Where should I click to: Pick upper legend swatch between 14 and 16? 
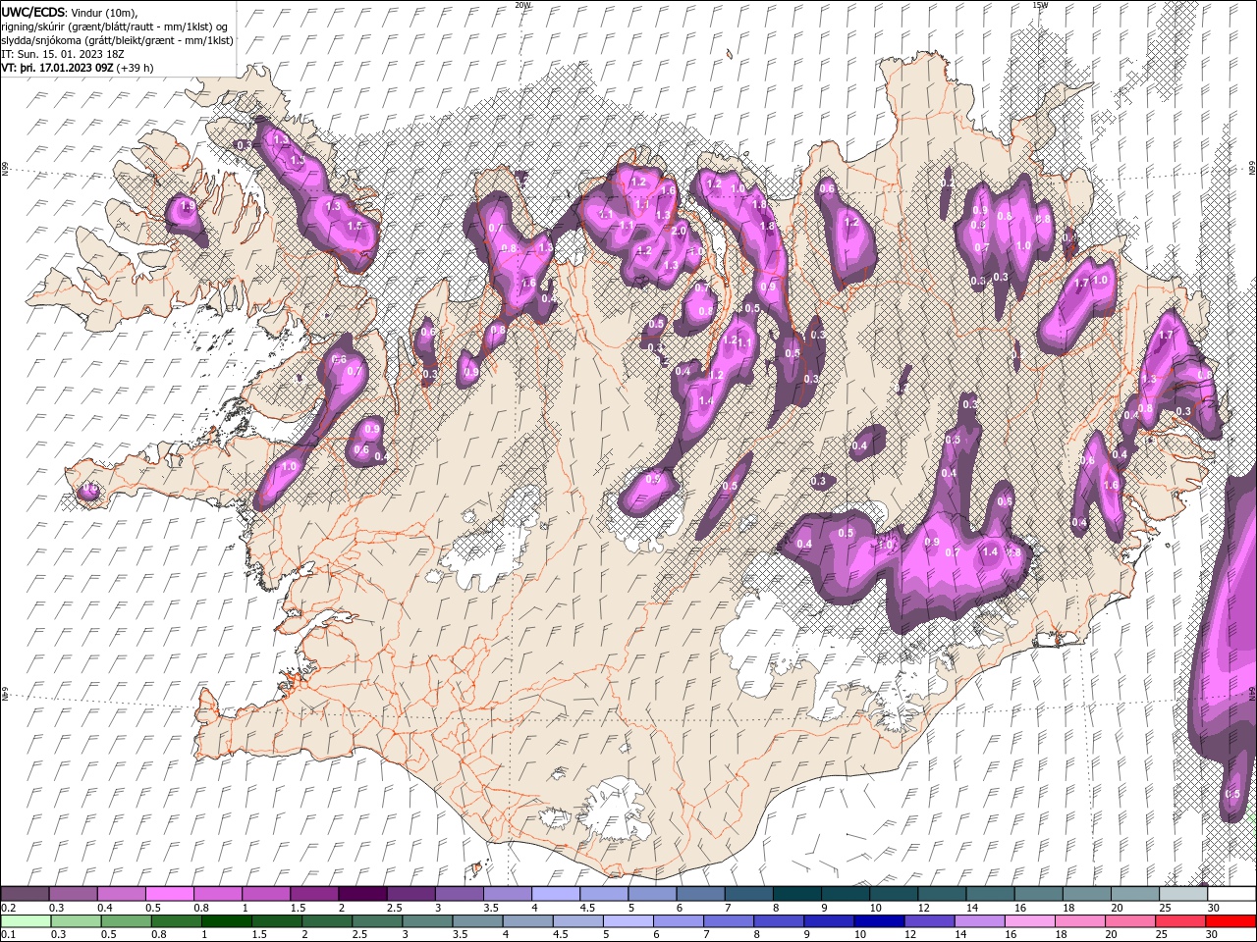click(x=991, y=893)
